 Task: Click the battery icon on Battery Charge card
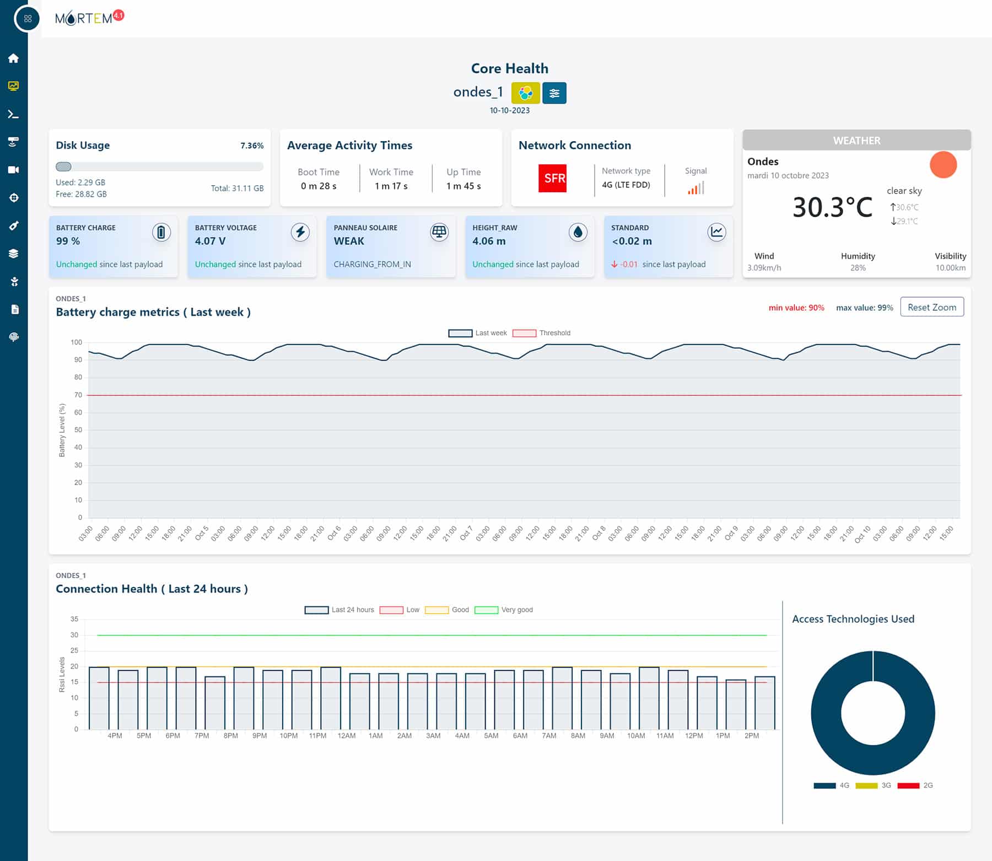tap(161, 233)
